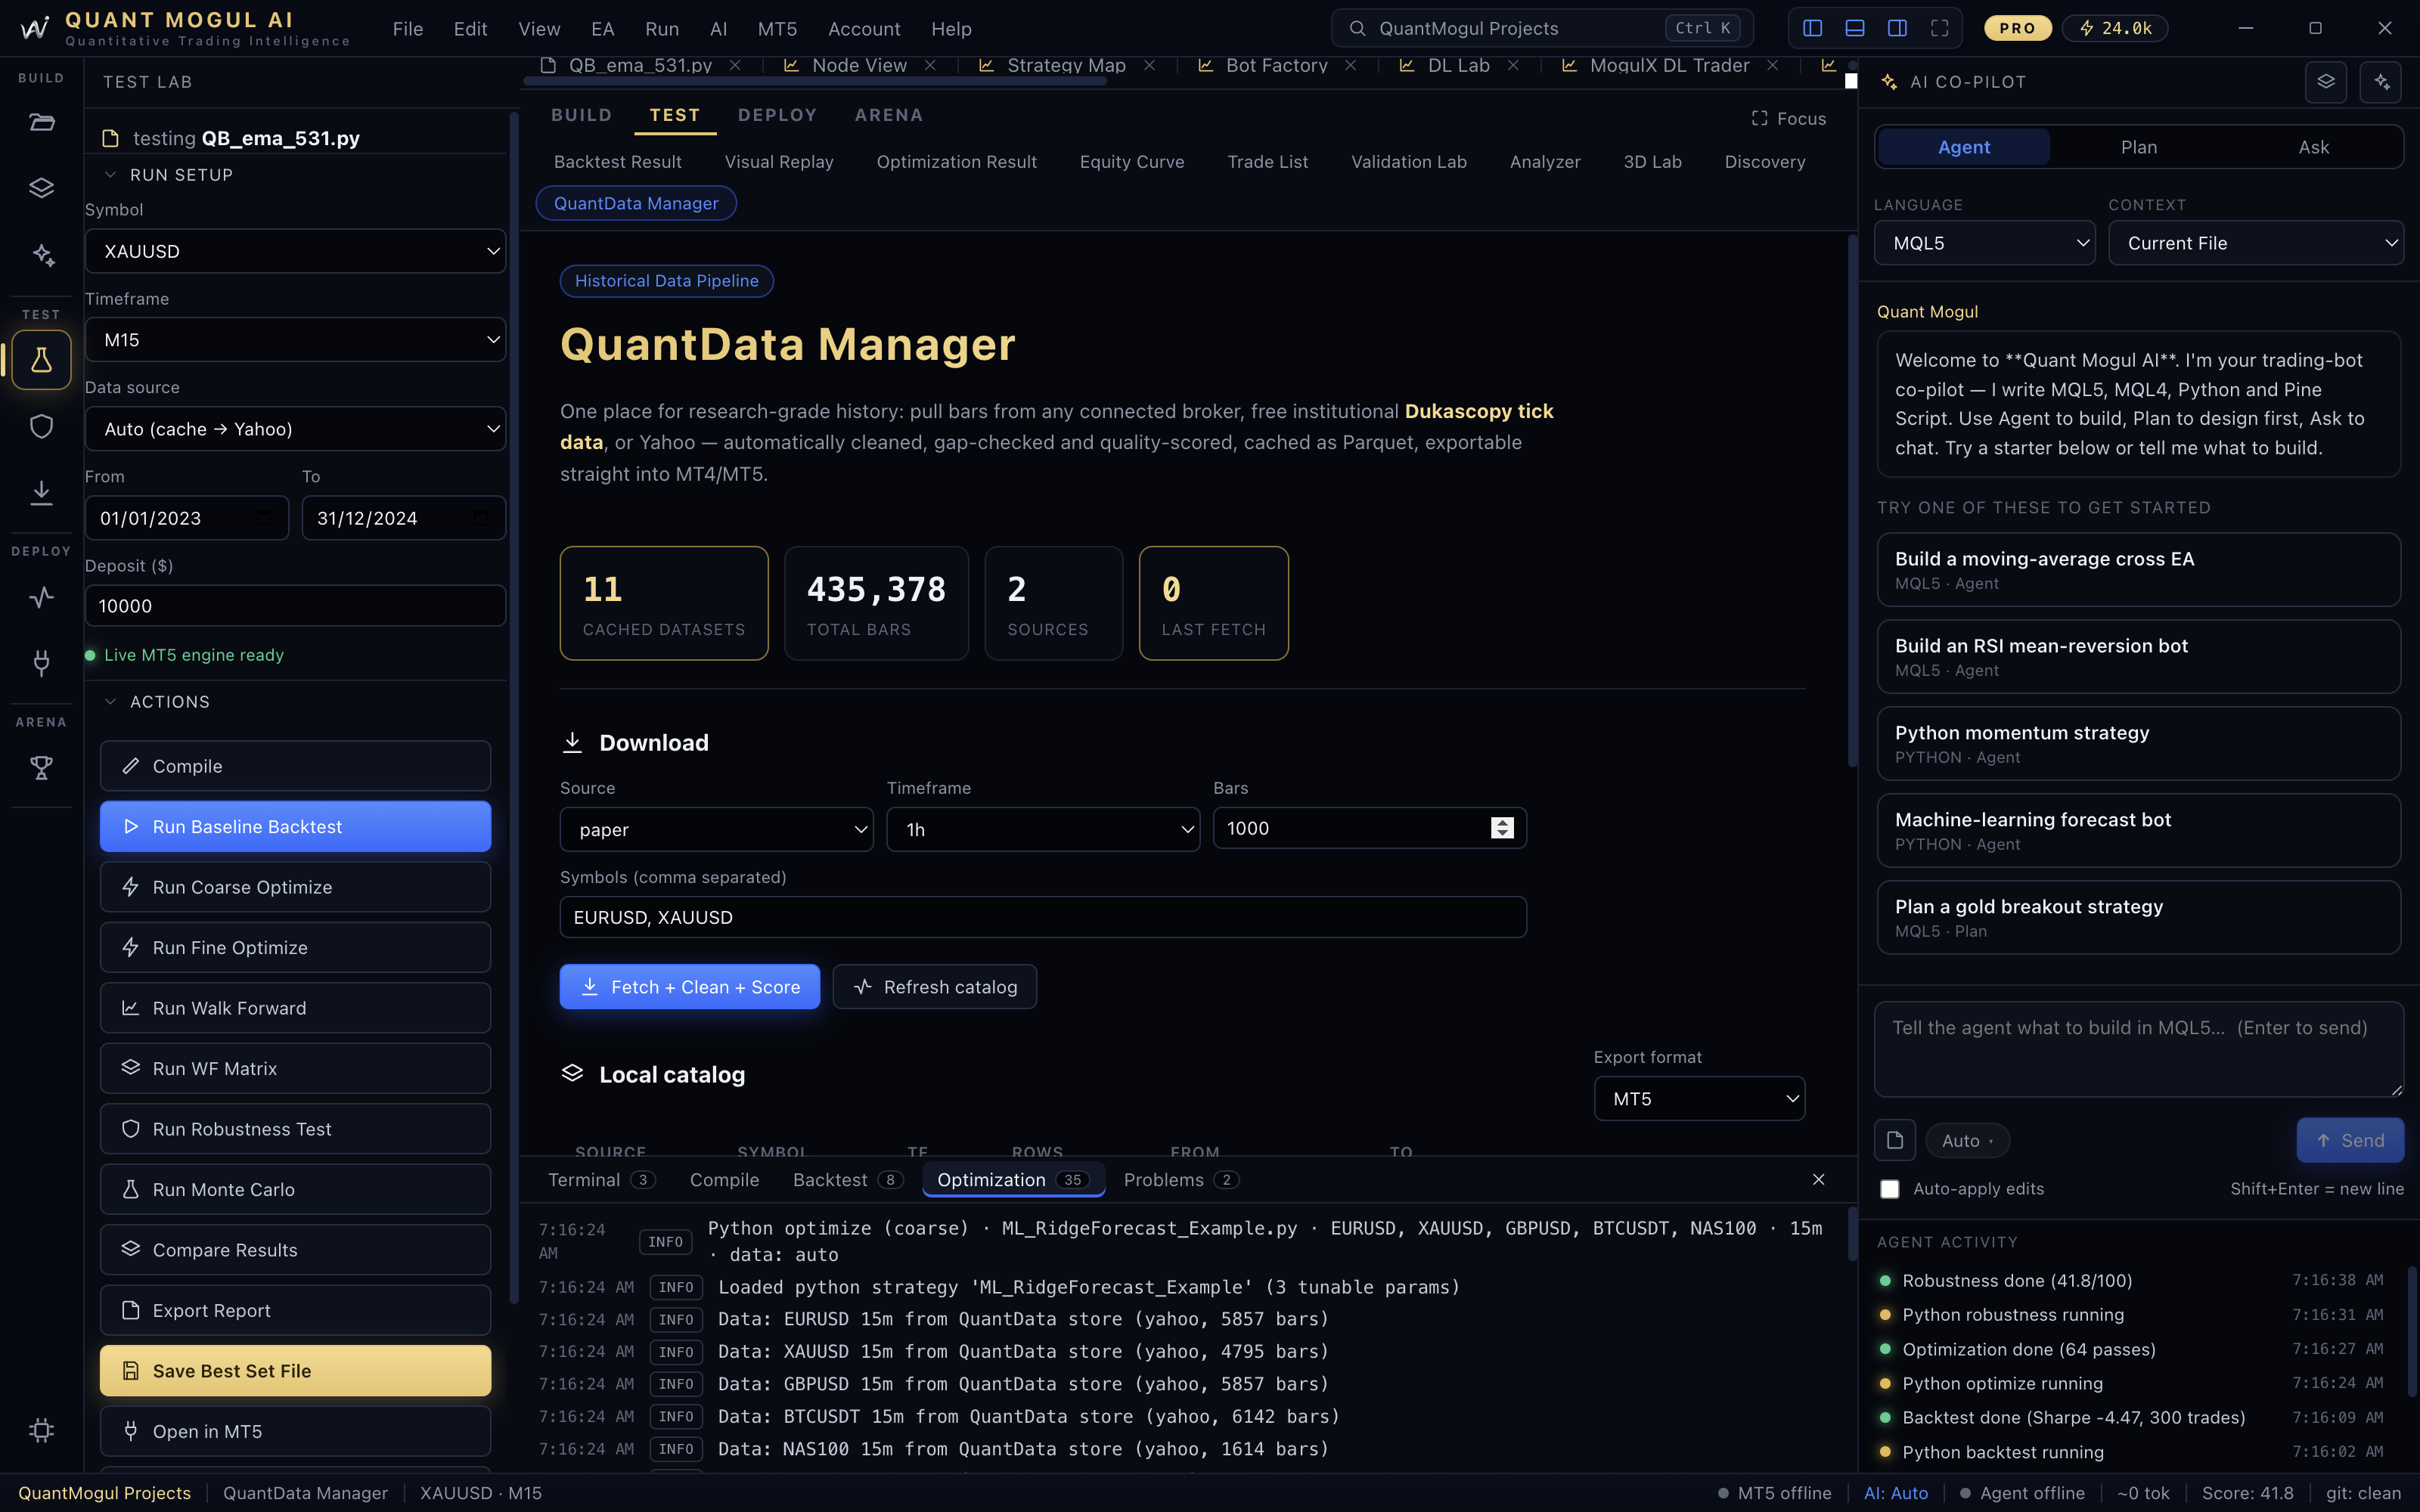Screen dimensions: 2420x1512
Task: Open the Equity Curve tab
Action: (1132, 162)
